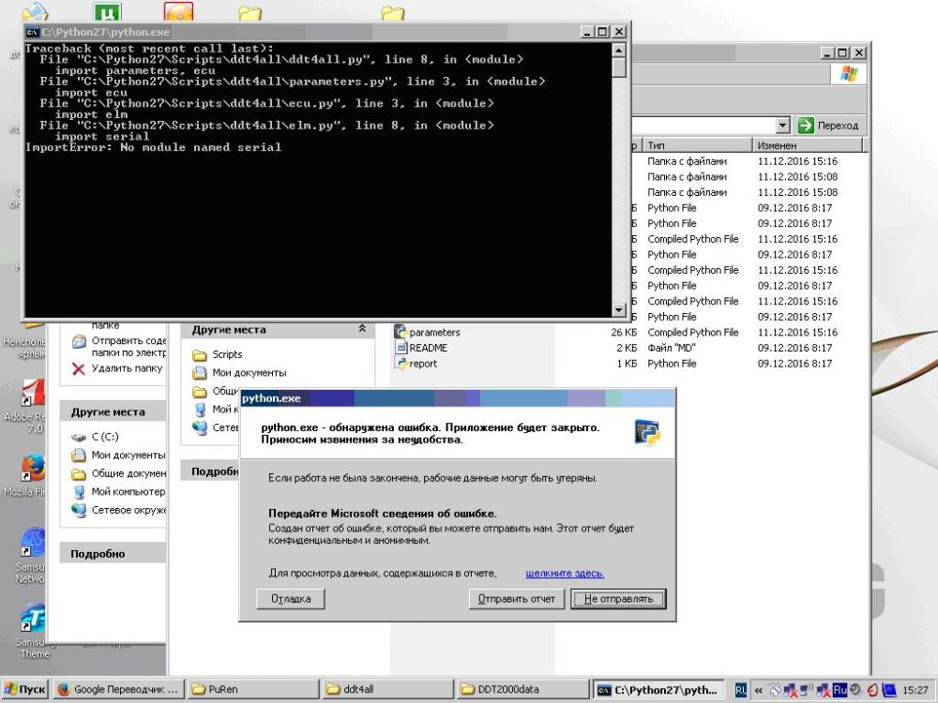Image resolution: width=938 pixels, height=703 pixels.
Task: Select the report Python file
Action: coord(416,364)
